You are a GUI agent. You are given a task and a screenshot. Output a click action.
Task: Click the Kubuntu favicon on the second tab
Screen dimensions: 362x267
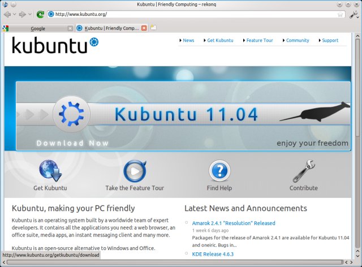point(79,28)
